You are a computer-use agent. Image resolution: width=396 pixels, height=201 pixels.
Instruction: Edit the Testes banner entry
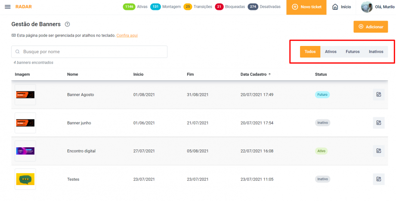(378, 179)
